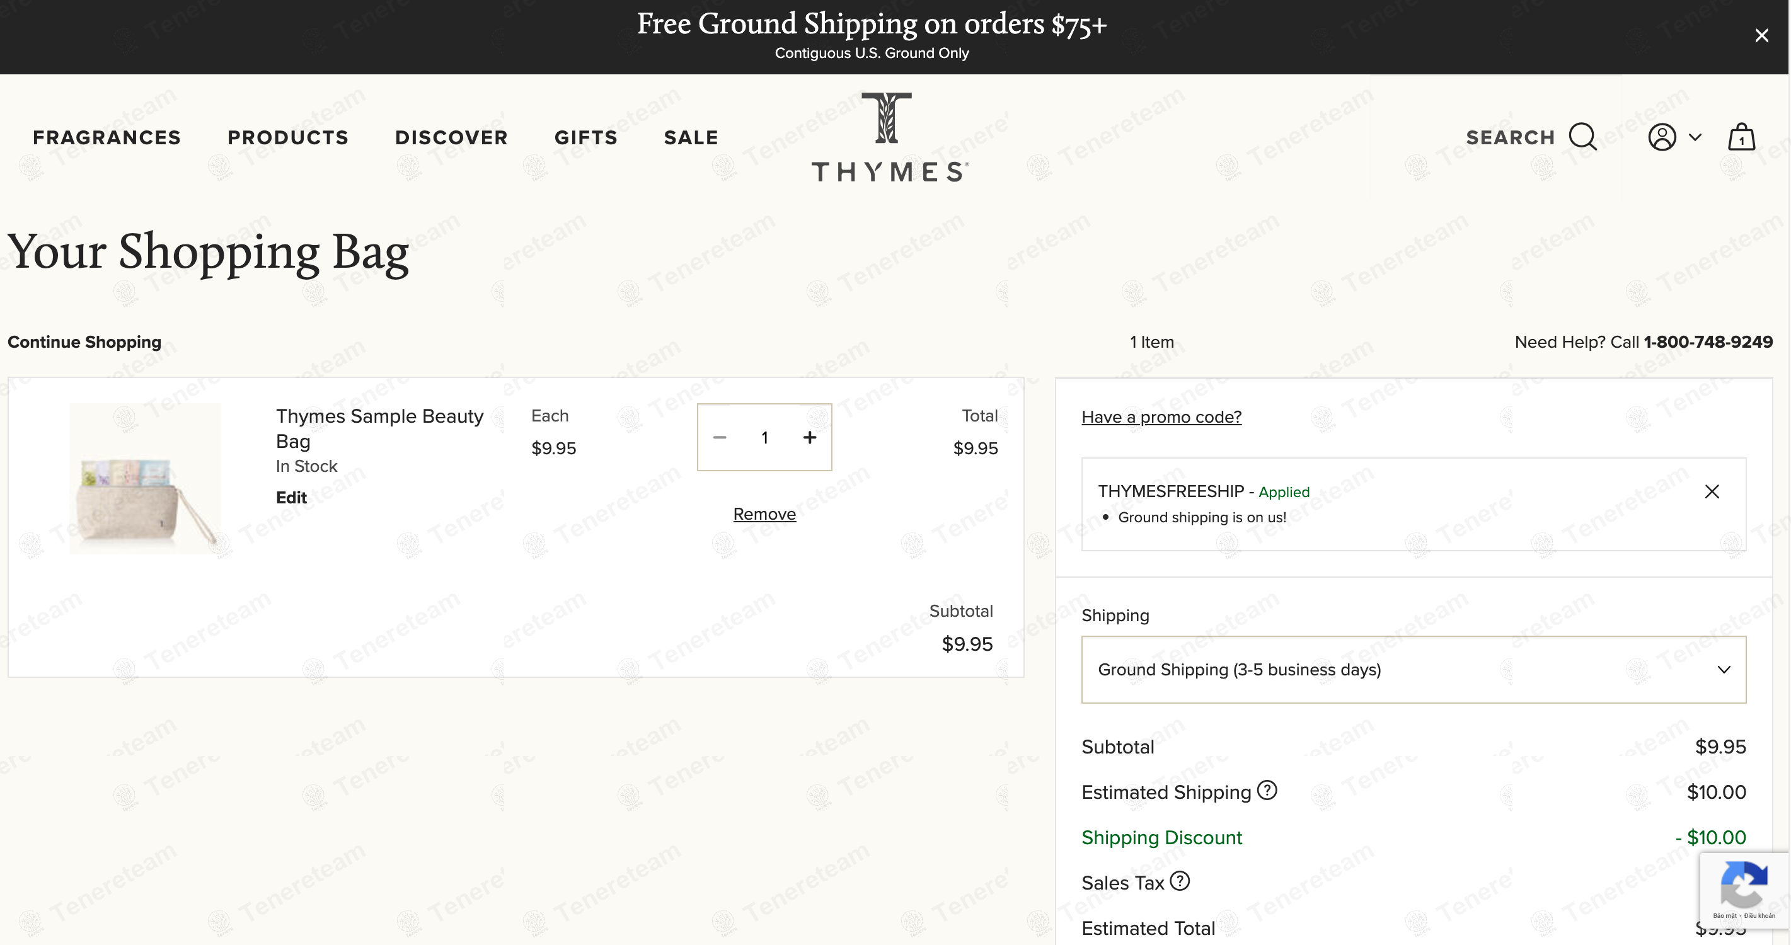Open the Gifts menu
1791x945 pixels.
pyautogui.click(x=586, y=137)
